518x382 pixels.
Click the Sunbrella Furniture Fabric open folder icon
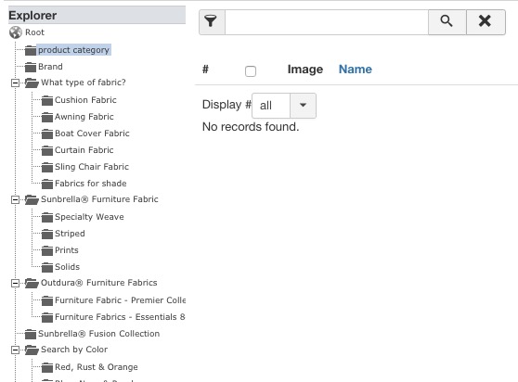(32, 199)
